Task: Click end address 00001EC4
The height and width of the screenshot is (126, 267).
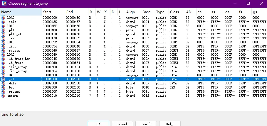Action: click(73, 67)
